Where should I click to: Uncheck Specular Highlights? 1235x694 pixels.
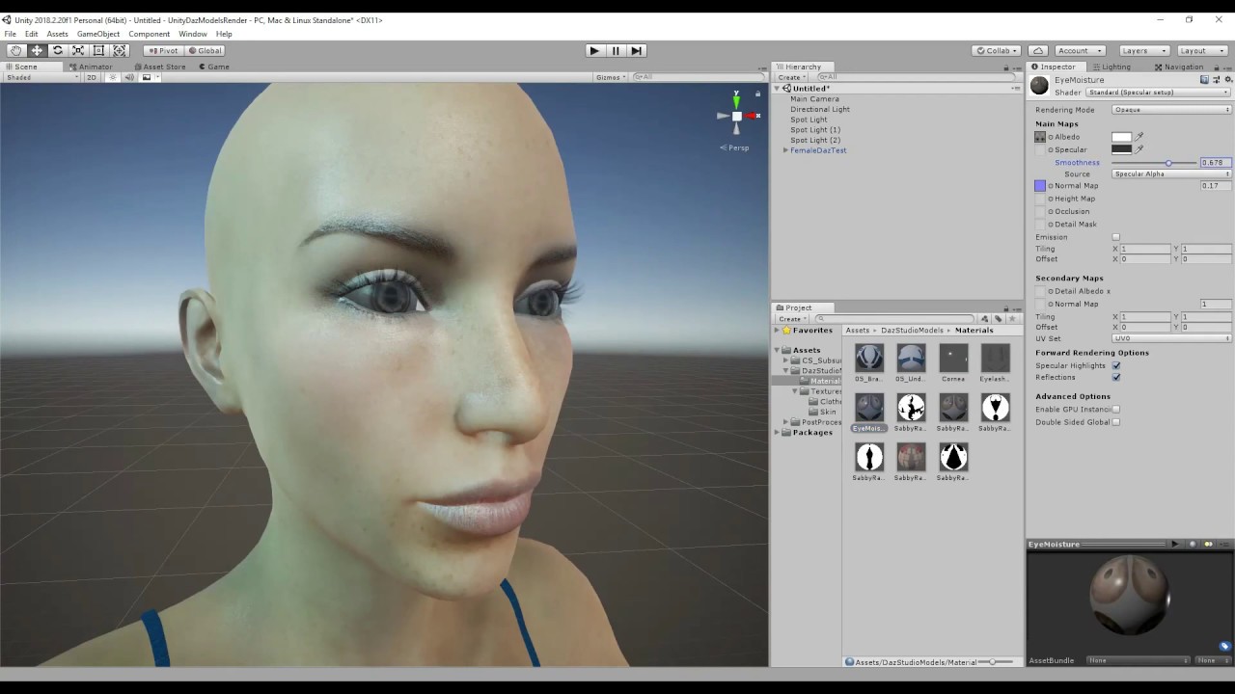(1116, 365)
